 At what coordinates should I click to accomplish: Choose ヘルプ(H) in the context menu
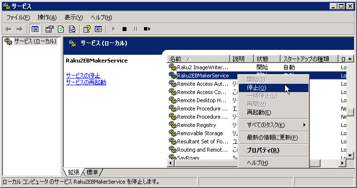coord(273,163)
